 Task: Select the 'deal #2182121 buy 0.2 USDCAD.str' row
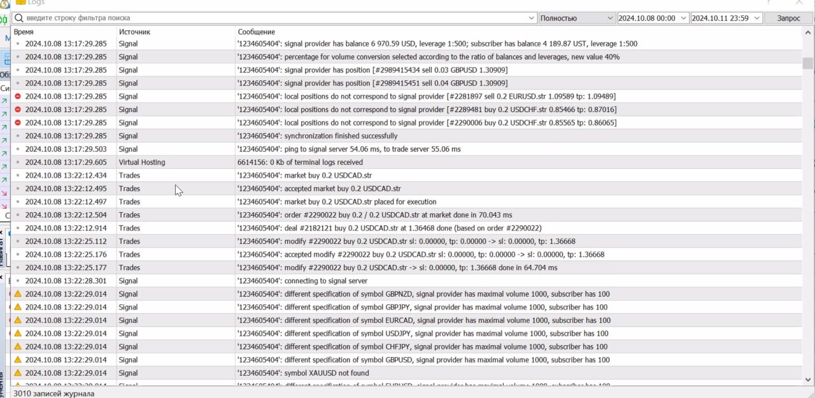pyautogui.click(x=407, y=228)
